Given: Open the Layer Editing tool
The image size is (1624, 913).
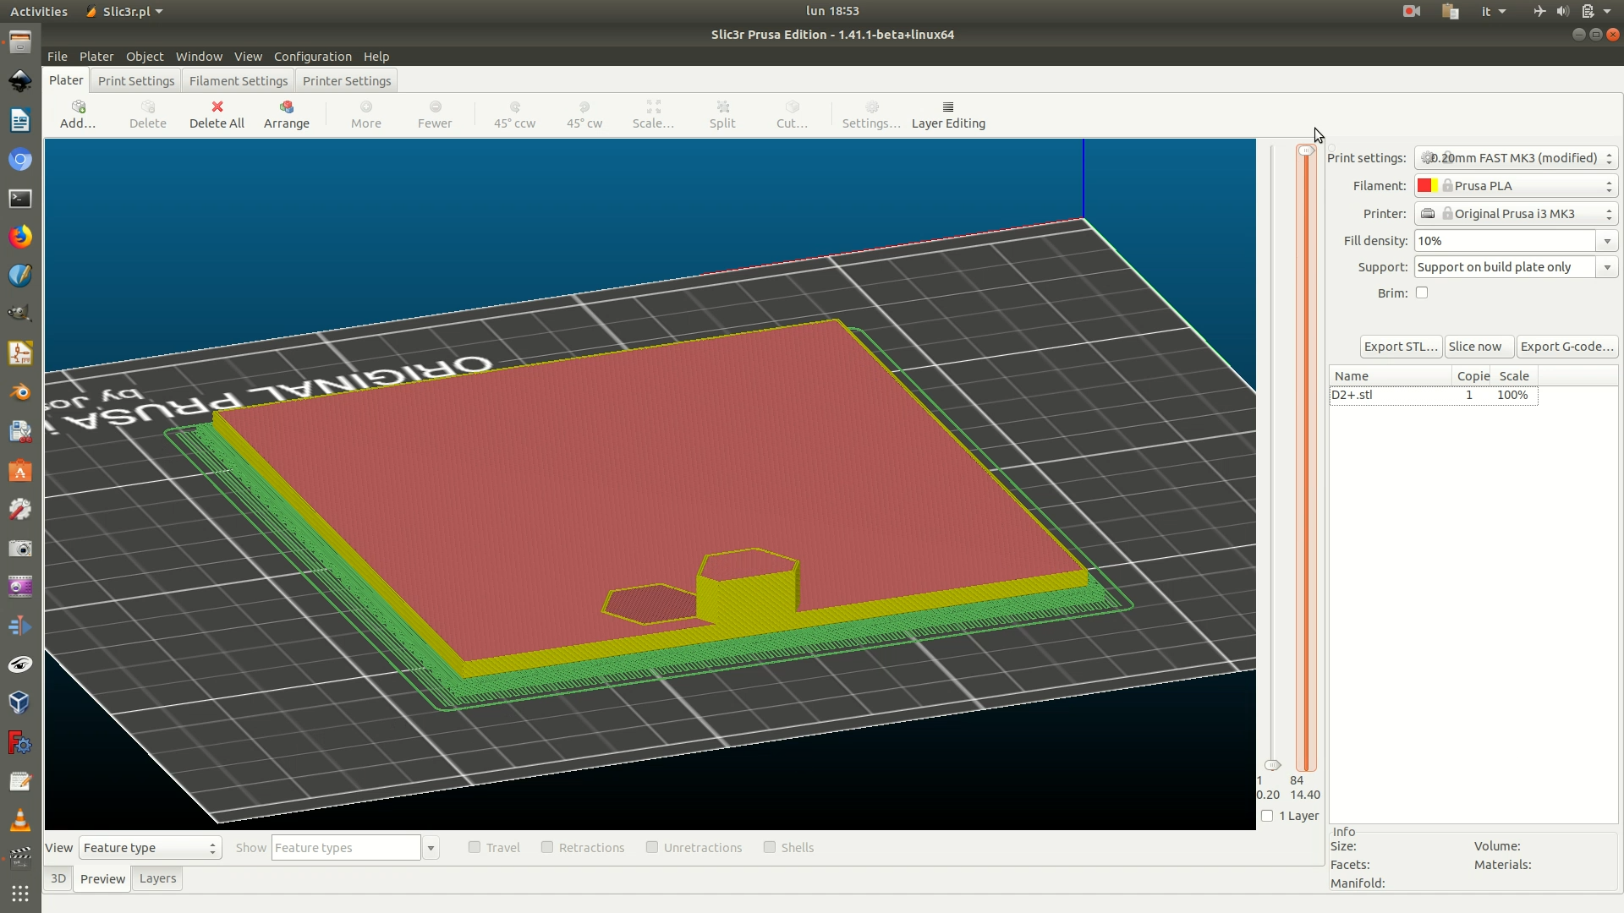Looking at the screenshot, I should coord(948,107).
